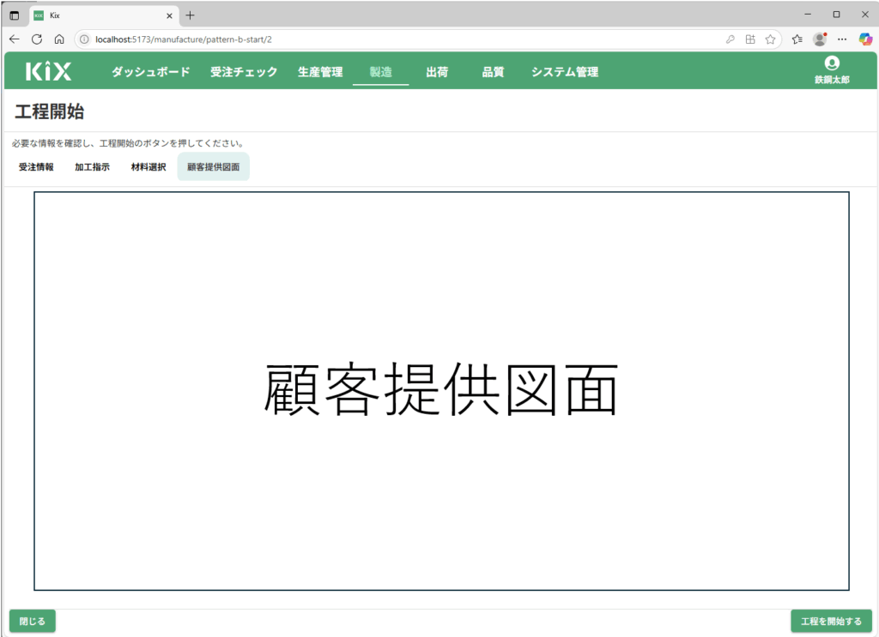The image size is (879, 637).
Task: Switch to the 受注情報 tab
Action: (36, 167)
